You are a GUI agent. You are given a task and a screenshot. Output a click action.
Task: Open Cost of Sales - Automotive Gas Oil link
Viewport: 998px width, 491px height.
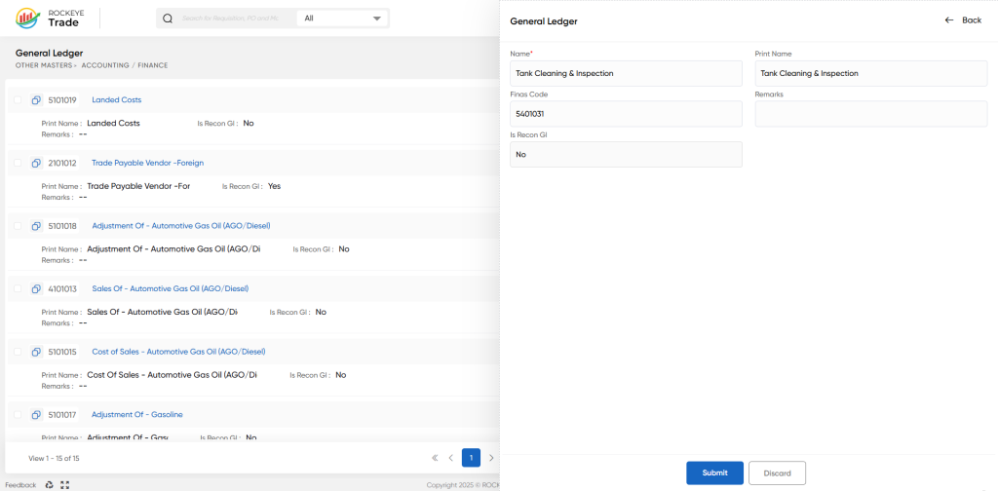179,352
